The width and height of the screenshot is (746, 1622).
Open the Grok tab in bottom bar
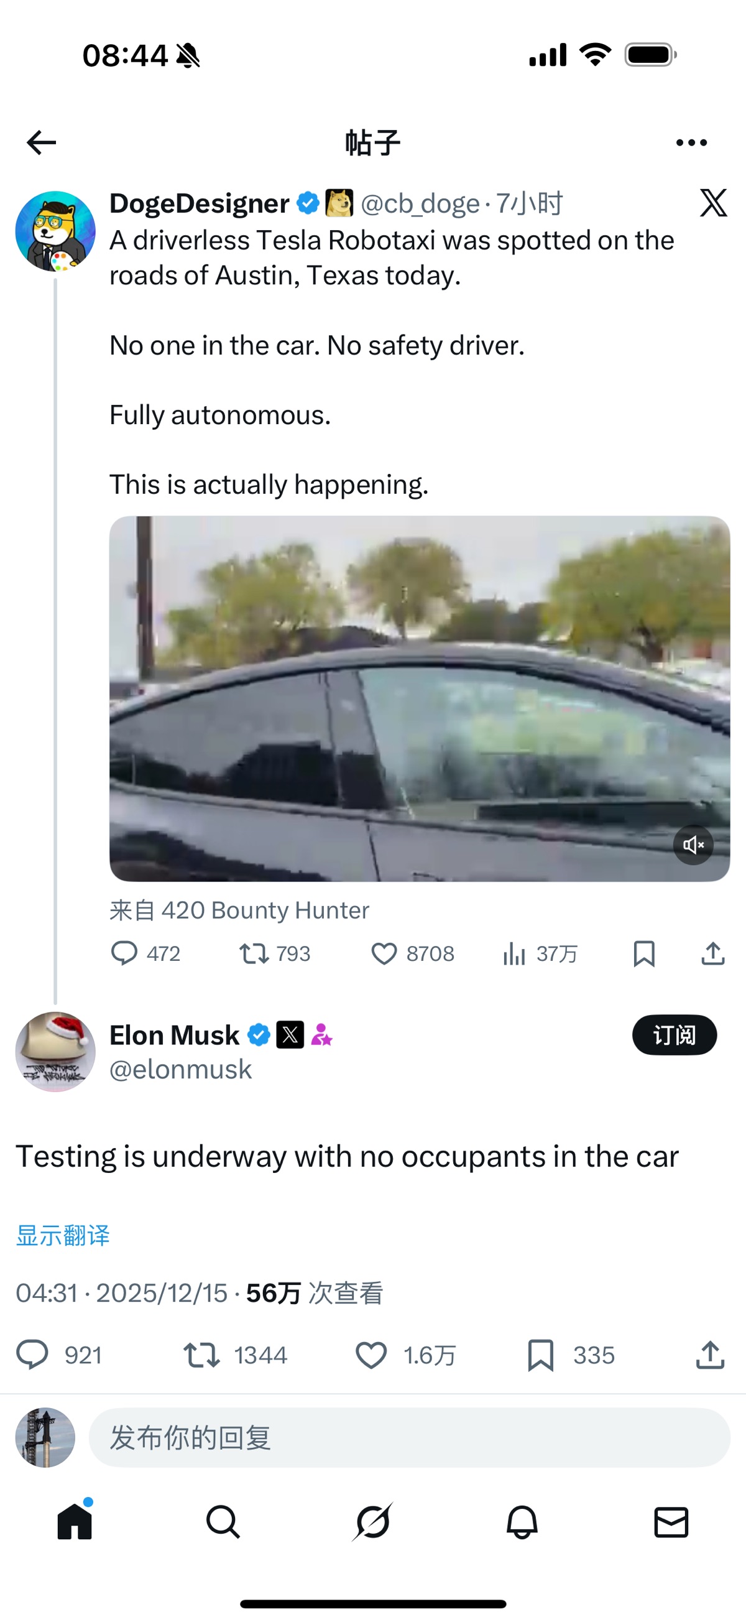(372, 1522)
